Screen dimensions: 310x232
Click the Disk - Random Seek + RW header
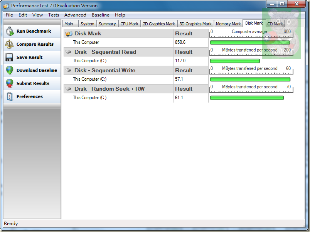pos(110,89)
